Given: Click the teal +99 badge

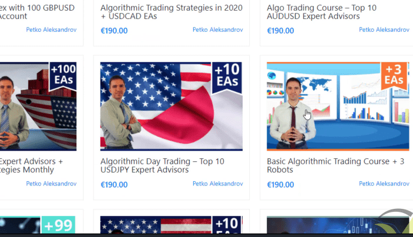Looking at the screenshot, I should point(58,225).
